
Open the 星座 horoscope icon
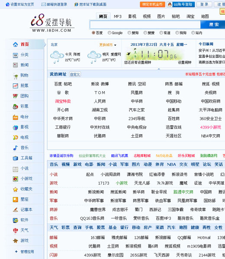coord(16,199)
